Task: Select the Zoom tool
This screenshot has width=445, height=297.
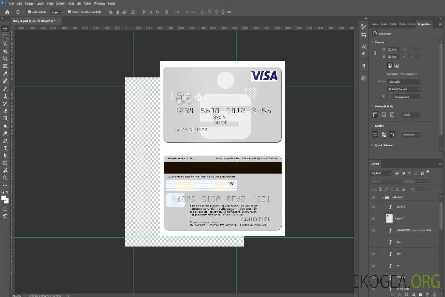Action: 5,178
